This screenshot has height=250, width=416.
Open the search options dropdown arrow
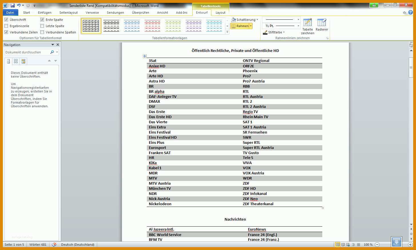[57, 52]
